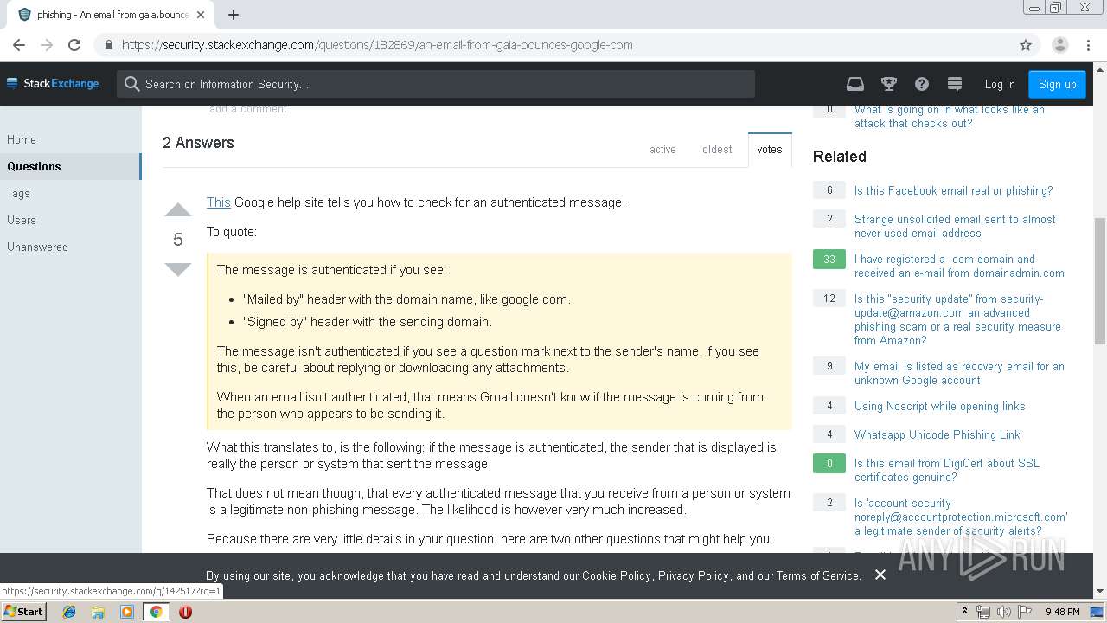Sort answers by votes

tap(770, 150)
